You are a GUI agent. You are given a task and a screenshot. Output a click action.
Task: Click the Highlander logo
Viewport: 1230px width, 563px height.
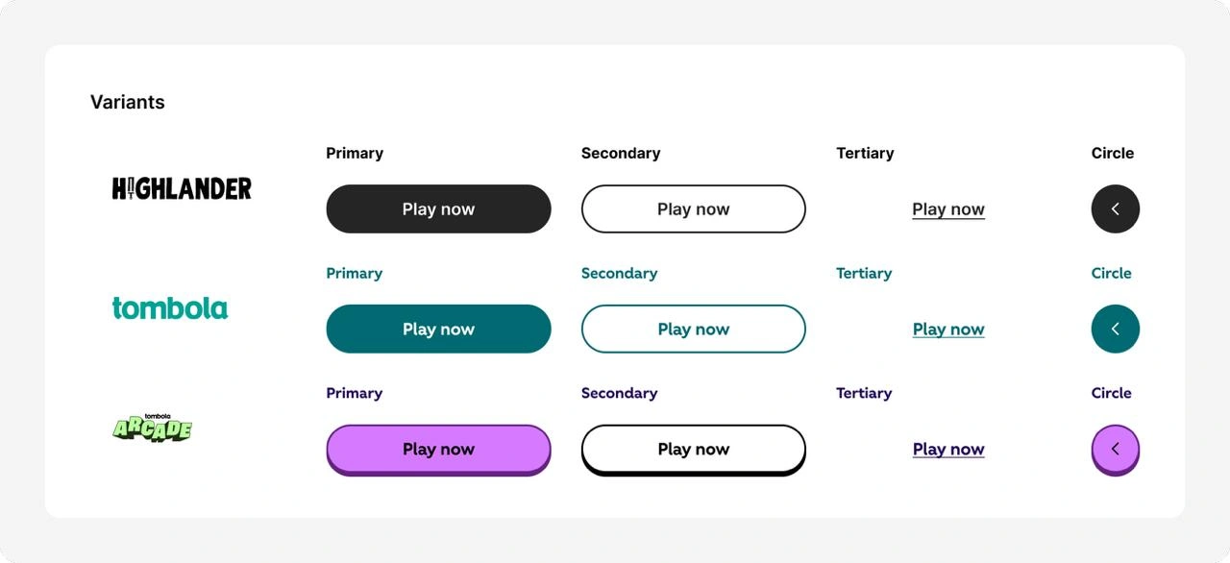click(182, 188)
